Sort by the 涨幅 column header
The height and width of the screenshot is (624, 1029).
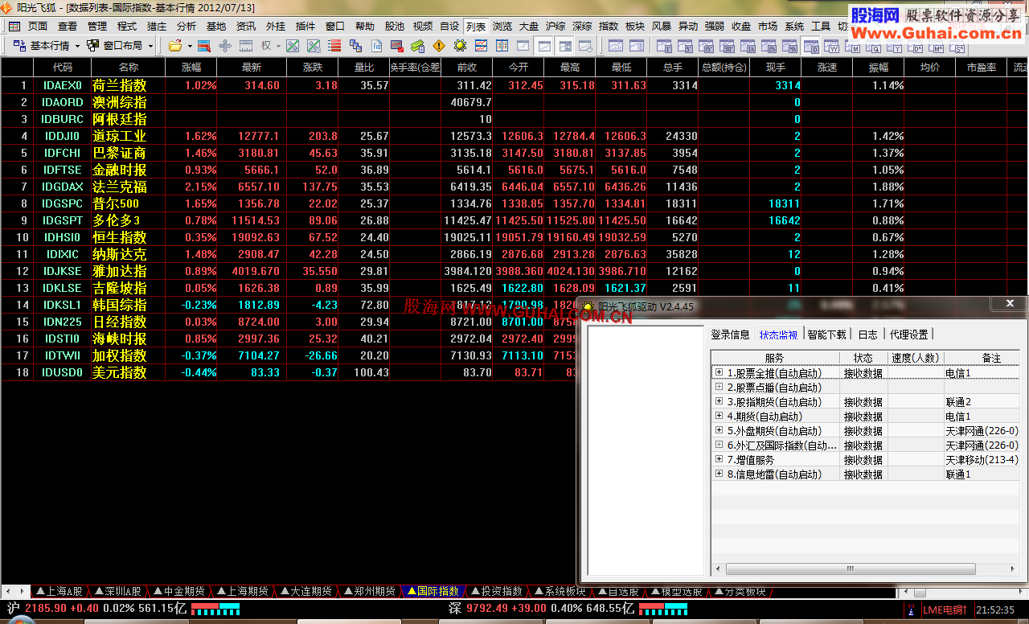click(191, 68)
